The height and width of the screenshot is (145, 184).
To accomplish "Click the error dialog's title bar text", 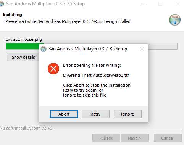I will pyautogui.click(x=88, y=49).
